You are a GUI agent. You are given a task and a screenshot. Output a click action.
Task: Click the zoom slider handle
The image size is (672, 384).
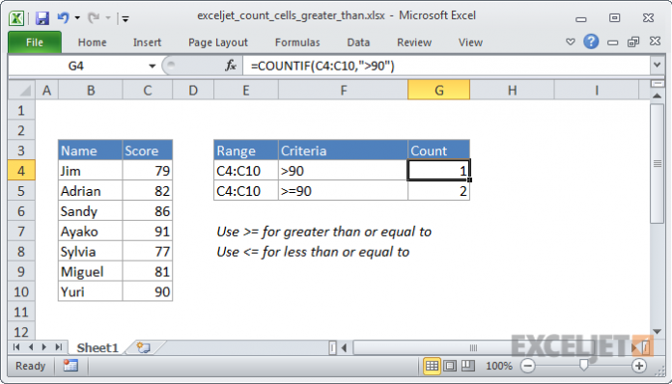[583, 365]
